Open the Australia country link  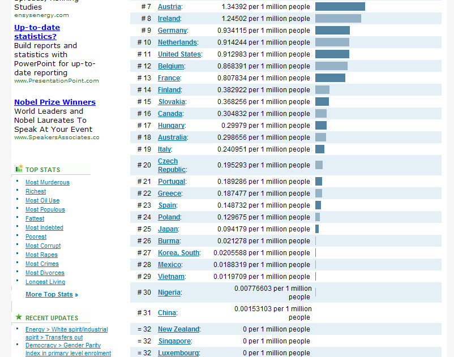[x=172, y=137]
